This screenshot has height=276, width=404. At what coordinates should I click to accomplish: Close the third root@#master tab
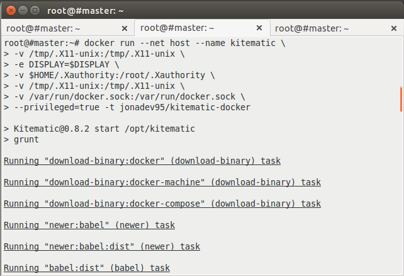coord(394,28)
